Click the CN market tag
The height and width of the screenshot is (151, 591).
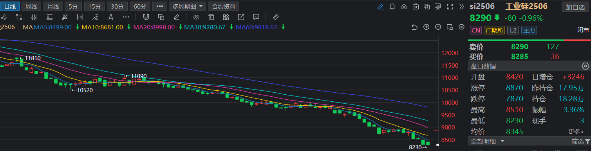coord(475,30)
